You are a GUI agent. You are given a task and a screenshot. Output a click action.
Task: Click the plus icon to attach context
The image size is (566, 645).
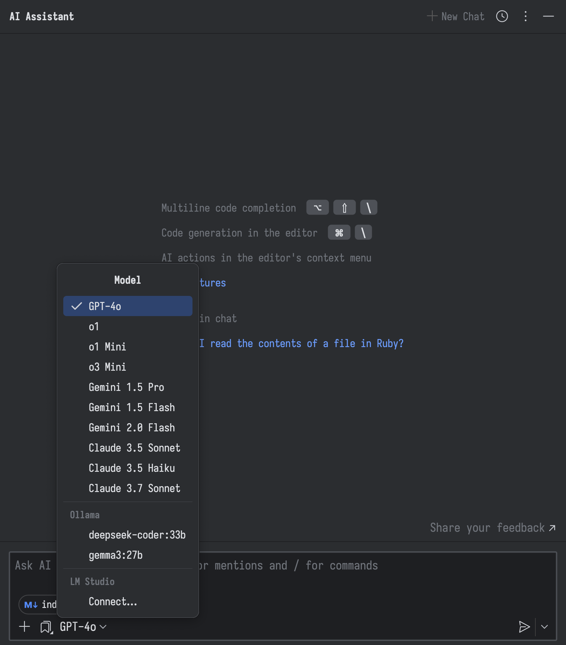(x=24, y=627)
